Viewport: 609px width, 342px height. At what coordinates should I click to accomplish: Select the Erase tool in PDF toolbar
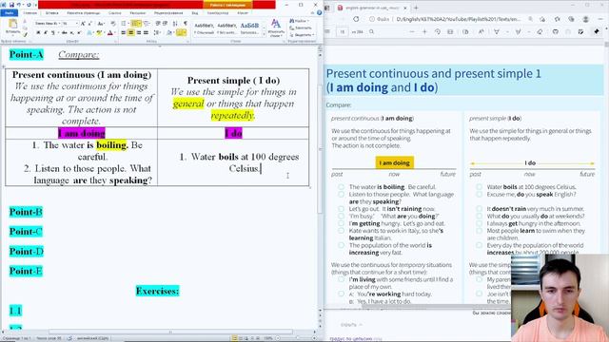tap(540, 31)
